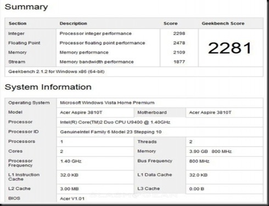Click the Processor row label
This screenshot has height=206, width=269.
coord(20,122)
